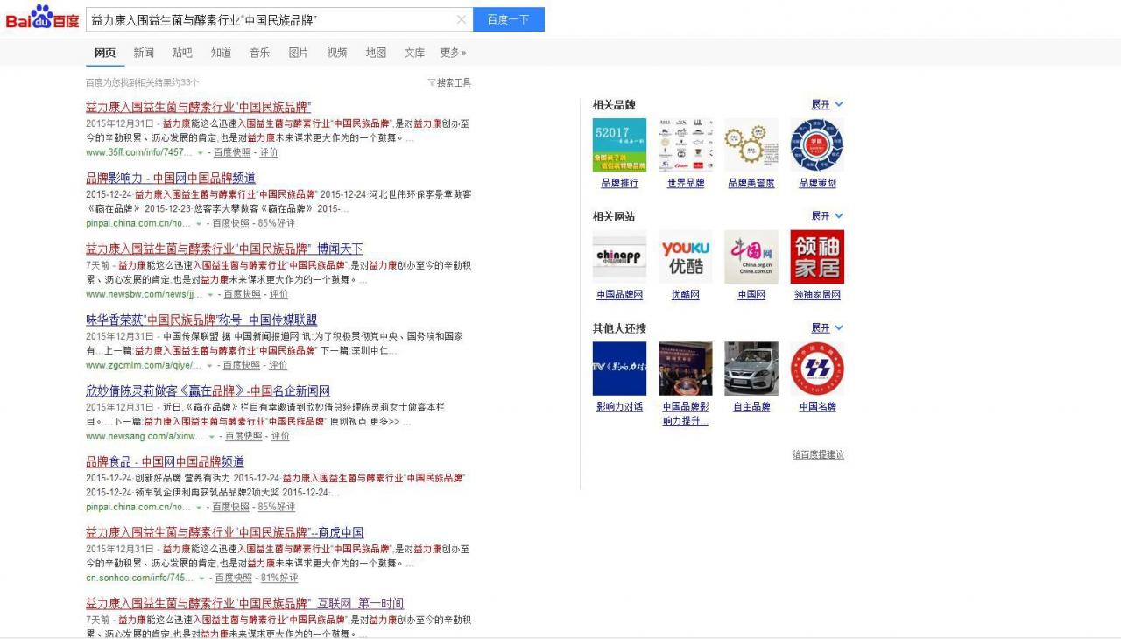Expand the 相关品牌 section
Viewport: 1121px width, 639px height.
(827, 104)
